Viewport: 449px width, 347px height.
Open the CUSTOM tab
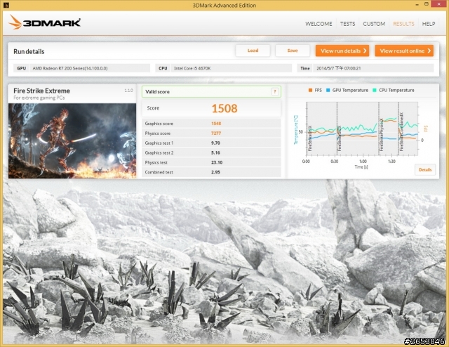pyautogui.click(x=374, y=24)
